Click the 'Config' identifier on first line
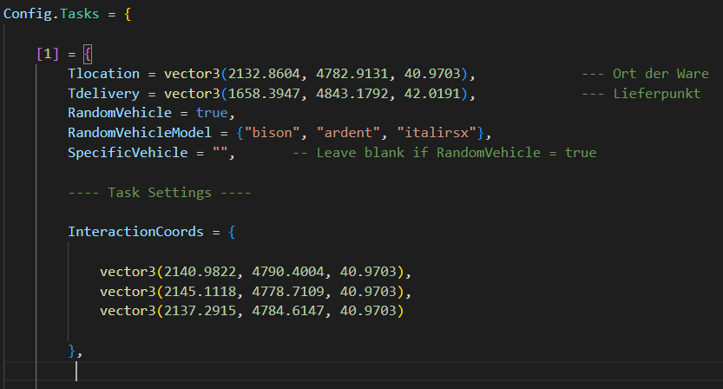This screenshot has height=389, width=723. (28, 14)
